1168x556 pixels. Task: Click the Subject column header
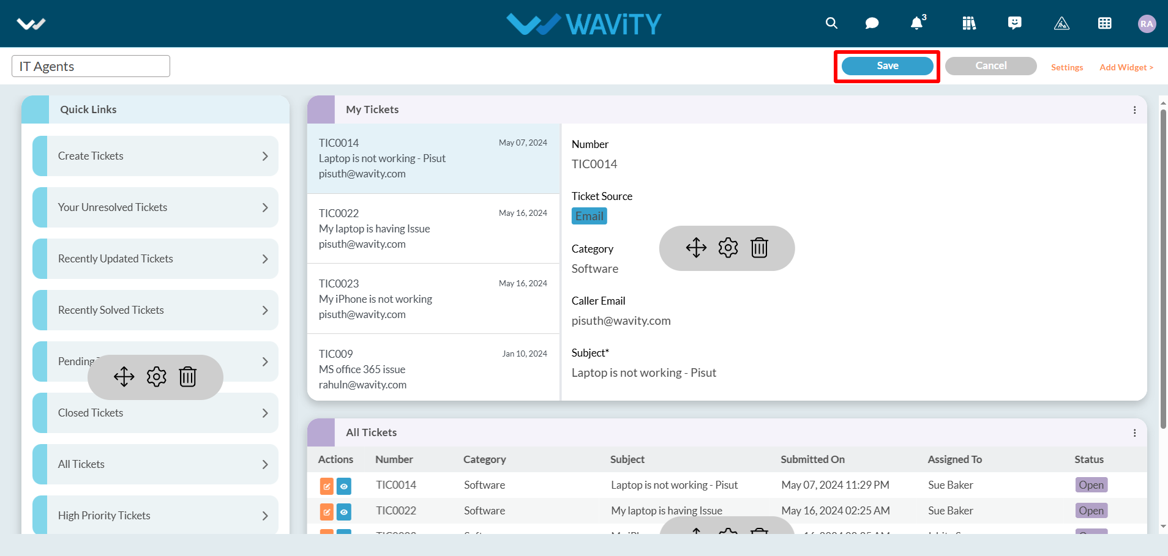(627, 459)
